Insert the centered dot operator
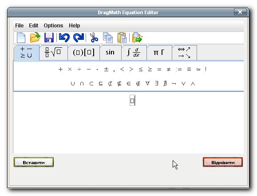 pos(97,69)
